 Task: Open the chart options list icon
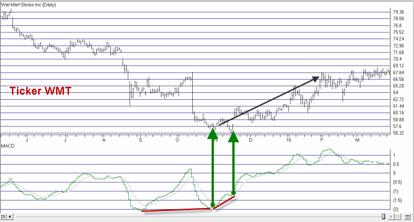408,217
